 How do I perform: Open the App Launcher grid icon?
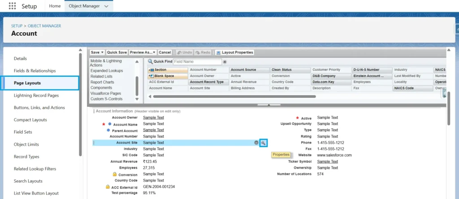point(12,6)
